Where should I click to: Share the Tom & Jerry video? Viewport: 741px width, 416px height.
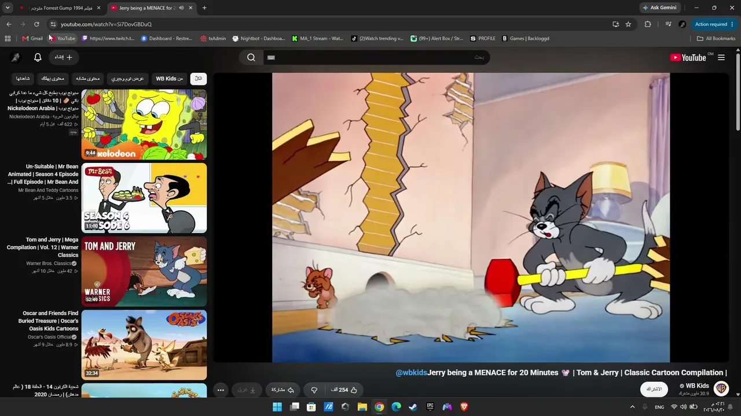tap(283, 390)
